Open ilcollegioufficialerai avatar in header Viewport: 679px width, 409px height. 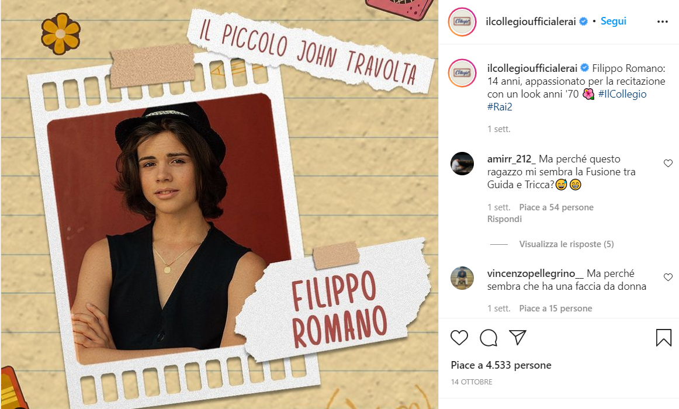coord(462,22)
